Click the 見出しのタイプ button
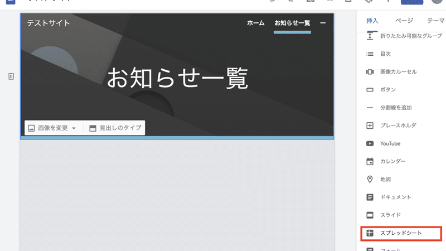Viewport: 446px width, 251px height. [x=115, y=128]
